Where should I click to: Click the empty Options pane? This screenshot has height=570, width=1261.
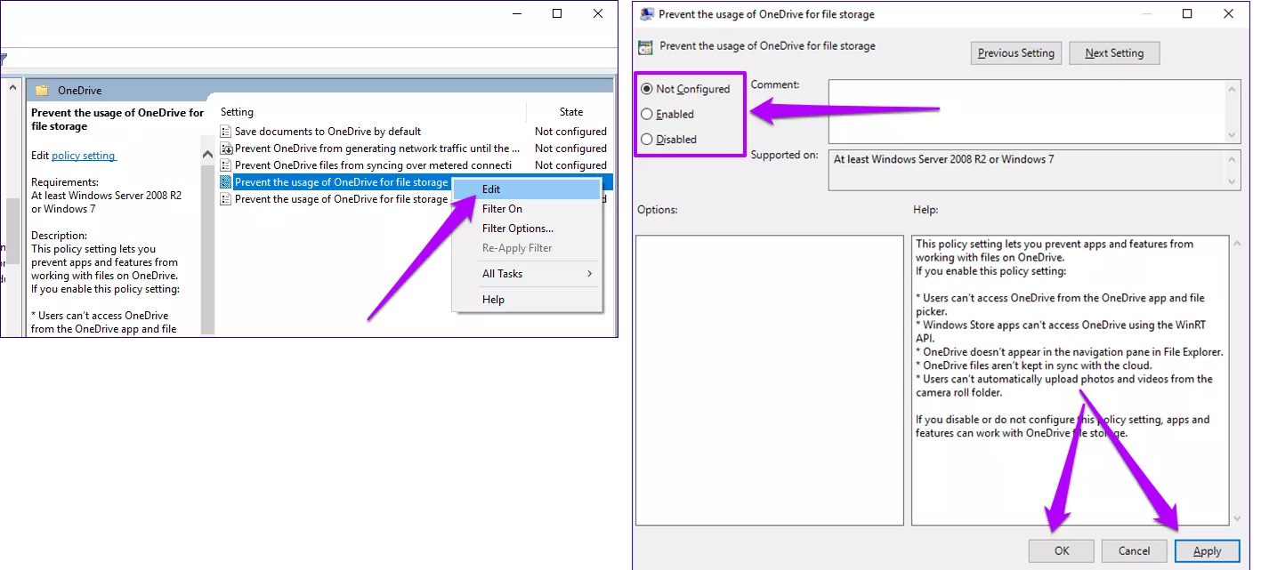(770, 380)
